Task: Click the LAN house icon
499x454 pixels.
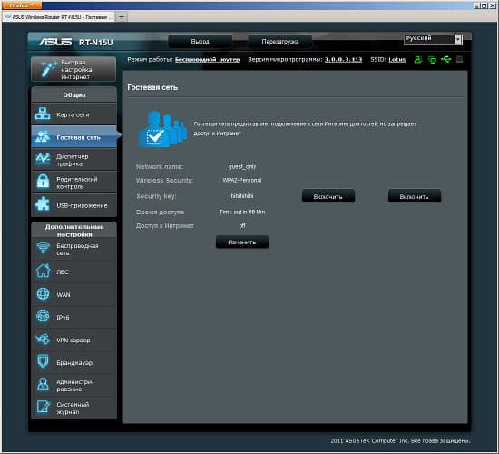Action: (43, 271)
